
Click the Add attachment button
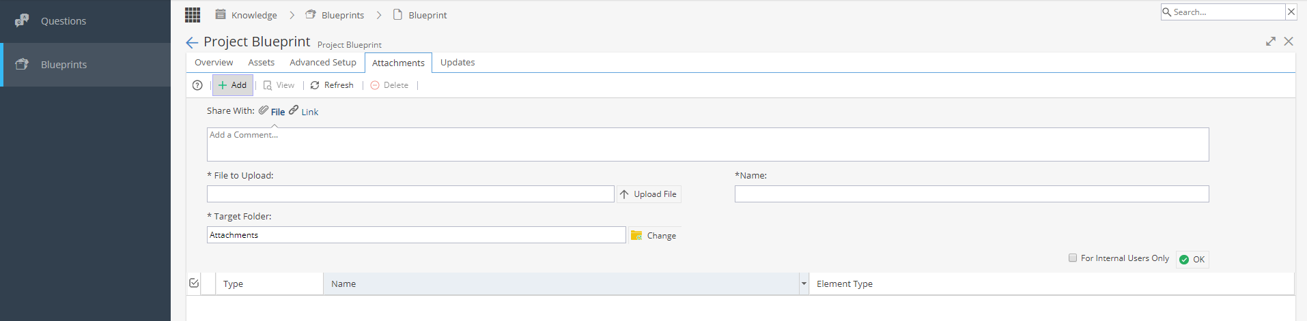[233, 85]
